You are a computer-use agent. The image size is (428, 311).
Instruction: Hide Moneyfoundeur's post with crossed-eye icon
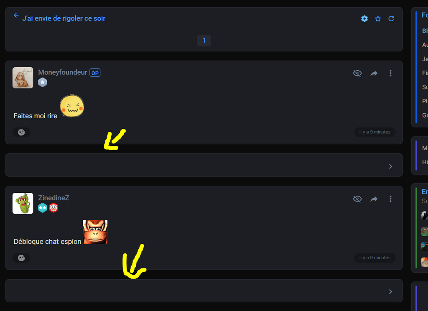(x=357, y=73)
